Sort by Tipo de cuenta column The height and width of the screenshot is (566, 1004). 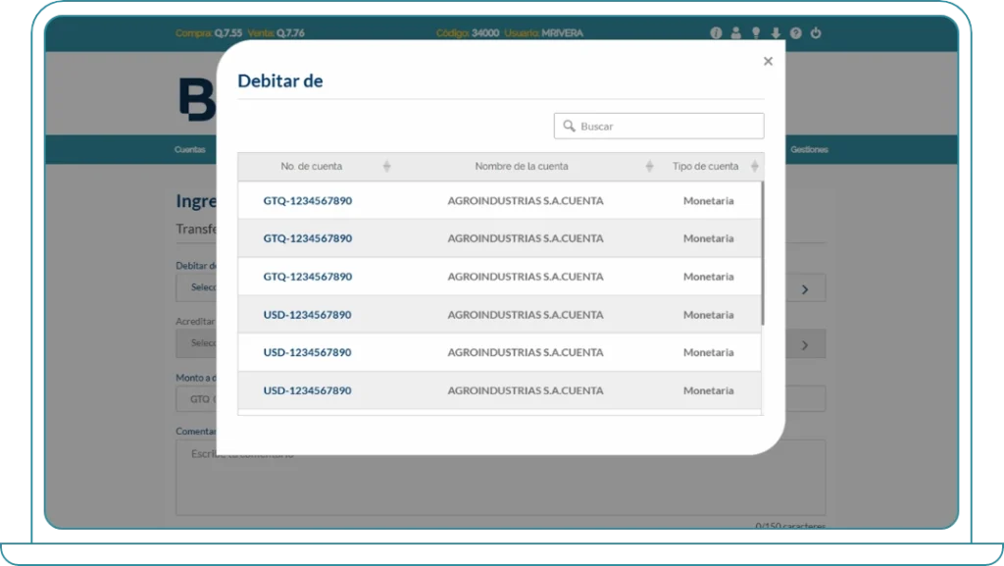coord(754,167)
